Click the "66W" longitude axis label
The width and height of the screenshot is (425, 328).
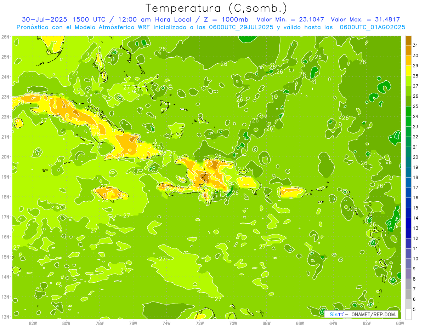coord(300,323)
